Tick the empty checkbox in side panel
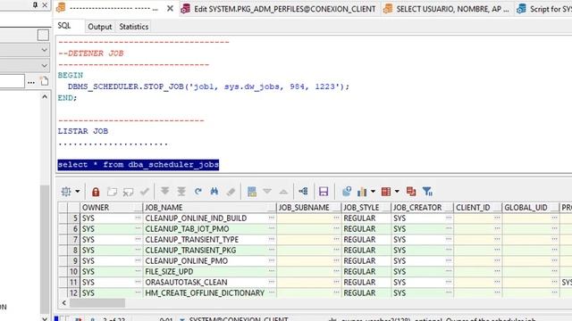This screenshot has height=321, width=572. 43,35
